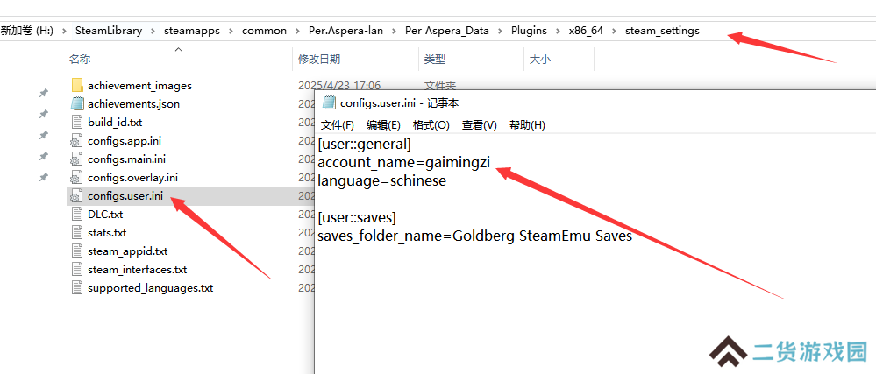Expand the chevron after Per Aspera_Data in path
This screenshot has width=876, height=374.
500,32
